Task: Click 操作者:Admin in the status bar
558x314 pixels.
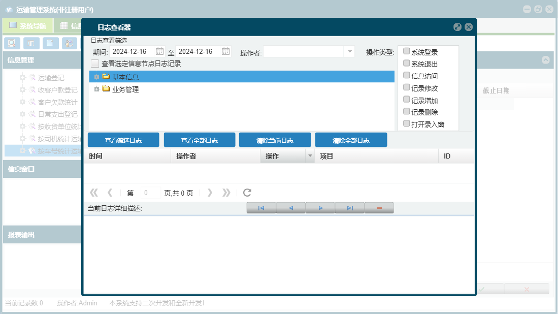Action: point(77,303)
